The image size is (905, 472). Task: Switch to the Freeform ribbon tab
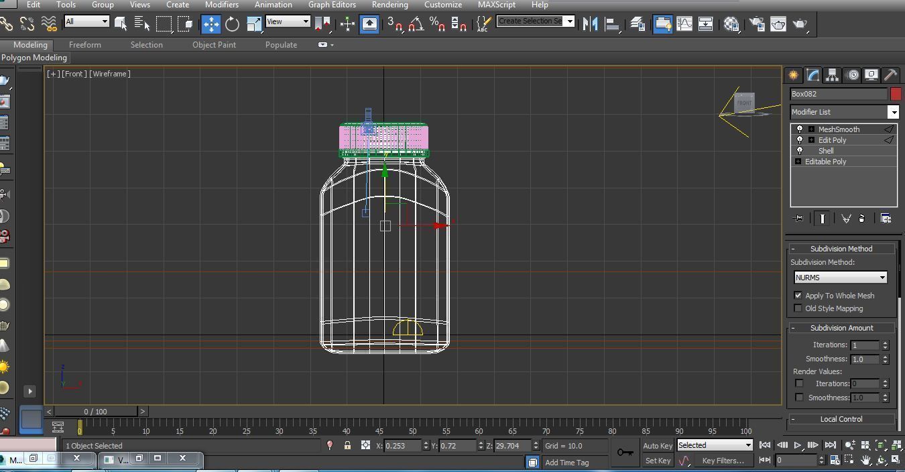85,45
